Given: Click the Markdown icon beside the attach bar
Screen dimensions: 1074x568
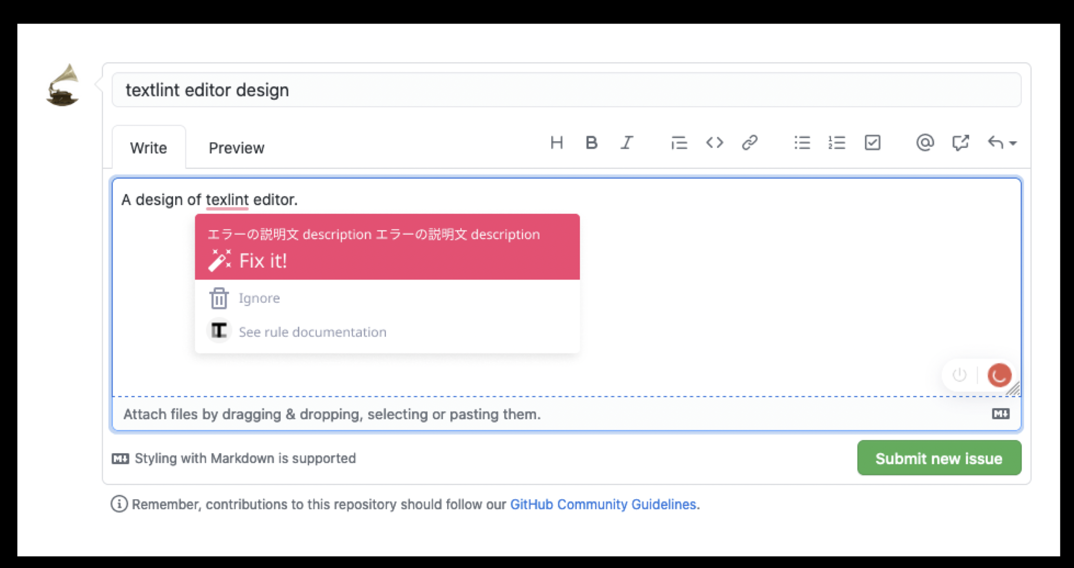Looking at the screenshot, I should tap(1000, 414).
